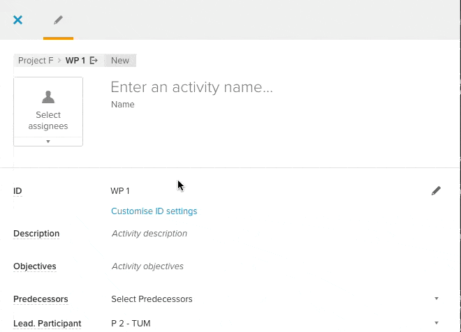
Task: Open the Select Predecessors dropdown arrow
Action: 437,299
